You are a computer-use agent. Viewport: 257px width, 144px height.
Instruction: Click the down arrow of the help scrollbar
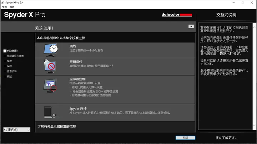pos(255,126)
